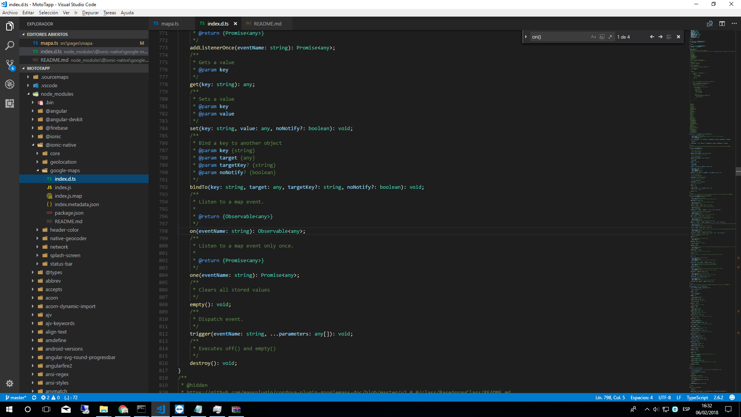This screenshot has width=741, height=417.
Task: Click TypeScript language mode in status bar
Action: [x=697, y=397]
